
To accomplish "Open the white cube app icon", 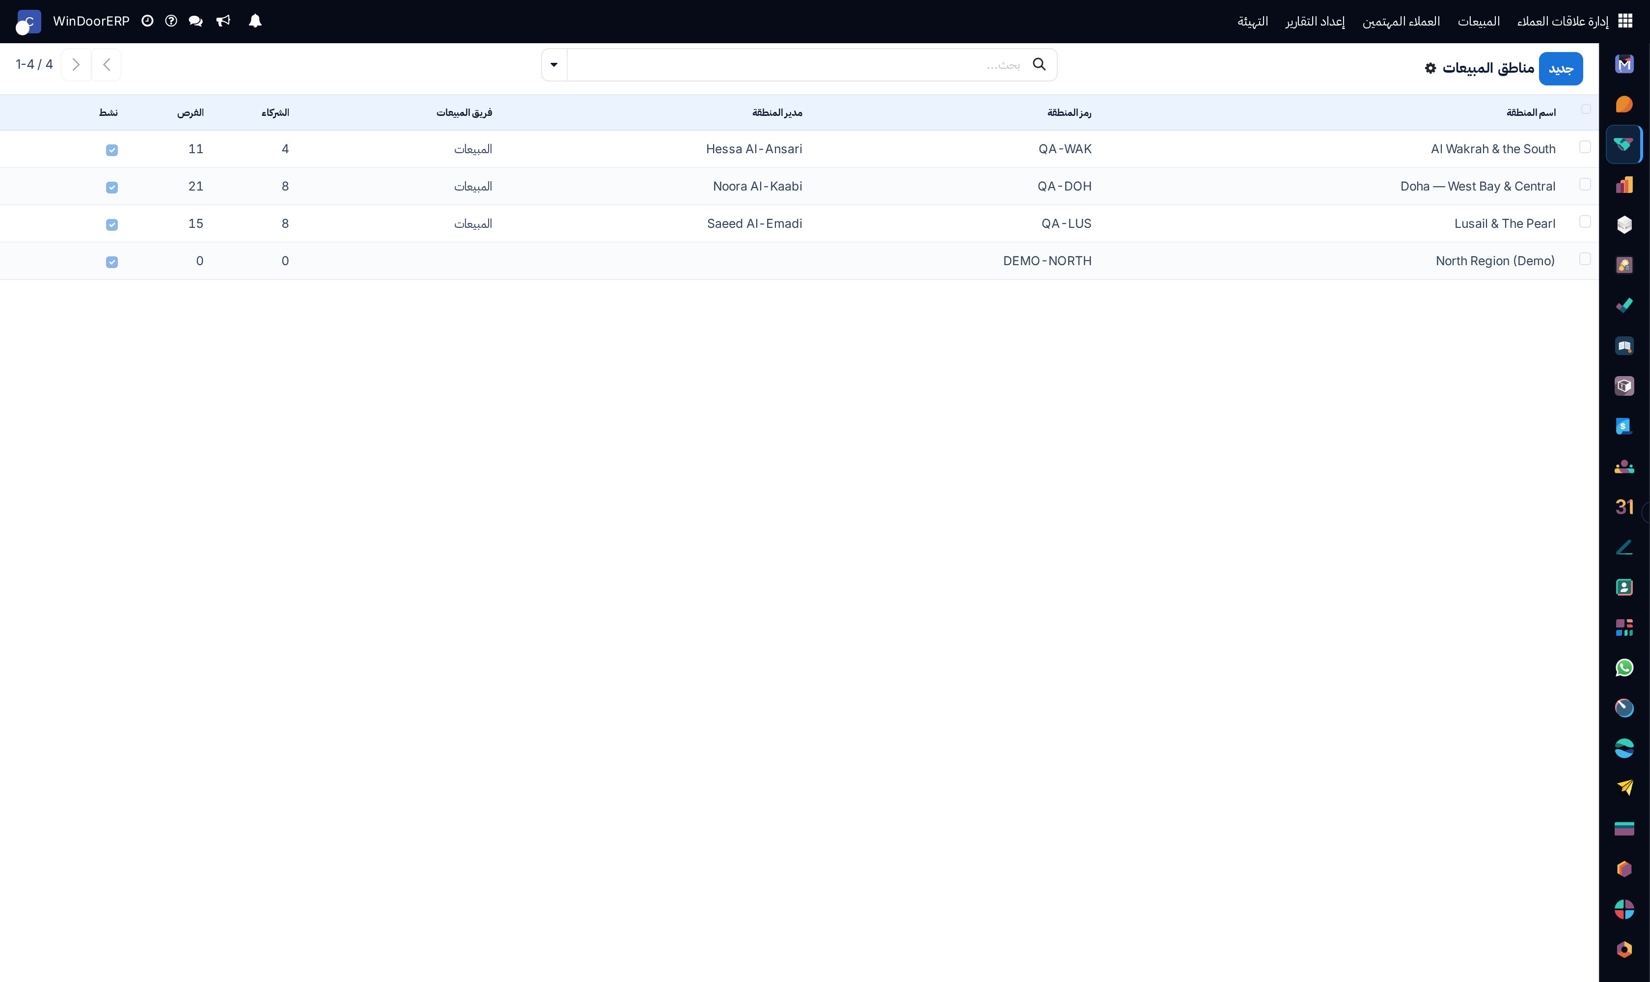I will tap(1624, 225).
